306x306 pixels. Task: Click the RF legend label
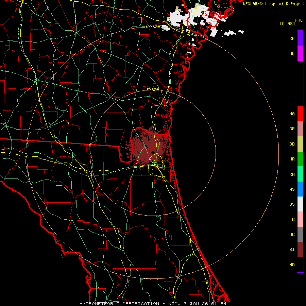[x=292, y=38]
